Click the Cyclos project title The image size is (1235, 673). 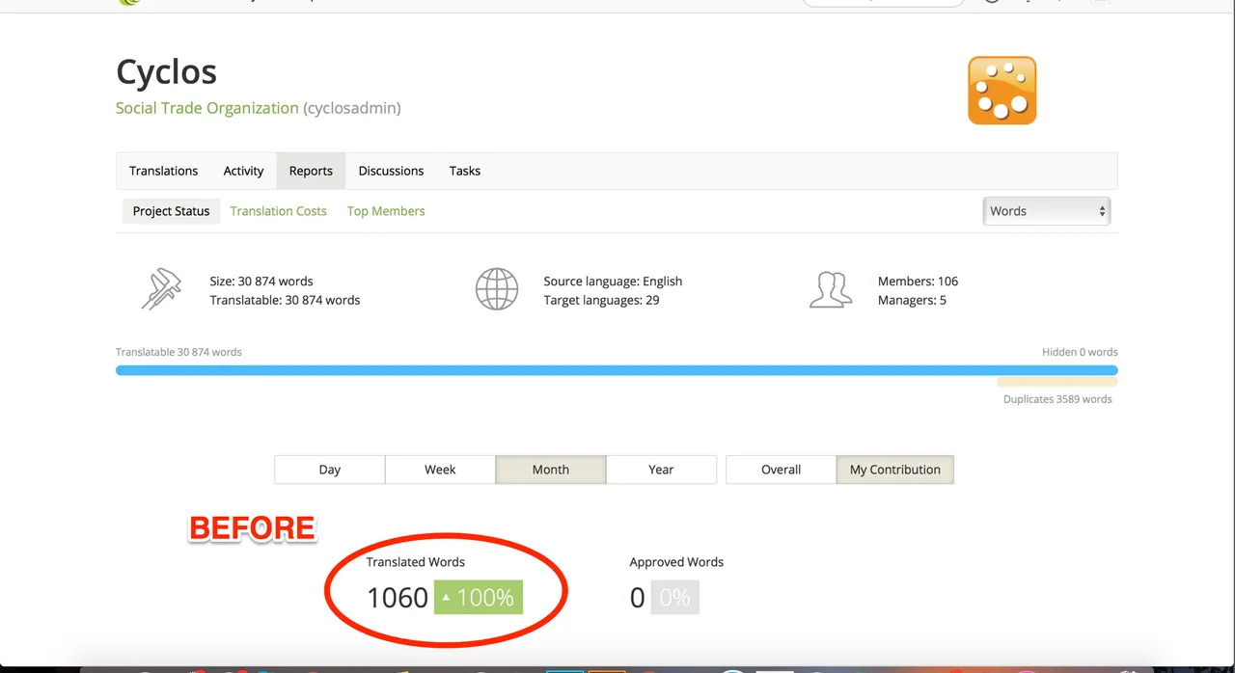tap(166, 72)
